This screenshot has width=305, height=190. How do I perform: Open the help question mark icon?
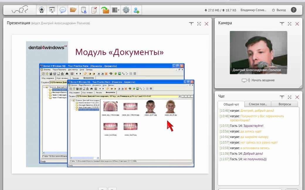tap(294, 10)
